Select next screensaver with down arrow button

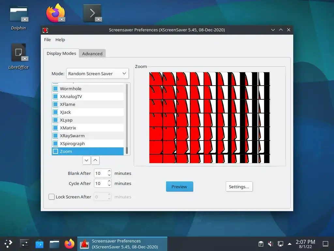pyautogui.click(x=86, y=160)
